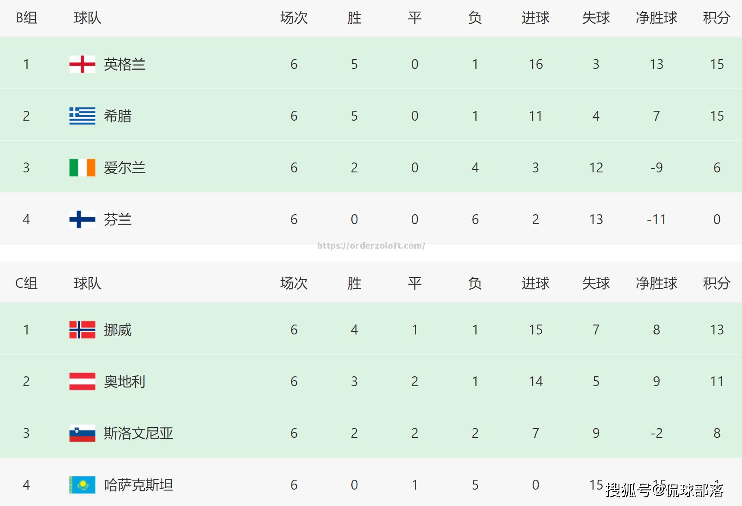Click the Austria flag icon
The image size is (742, 506).
(x=82, y=381)
